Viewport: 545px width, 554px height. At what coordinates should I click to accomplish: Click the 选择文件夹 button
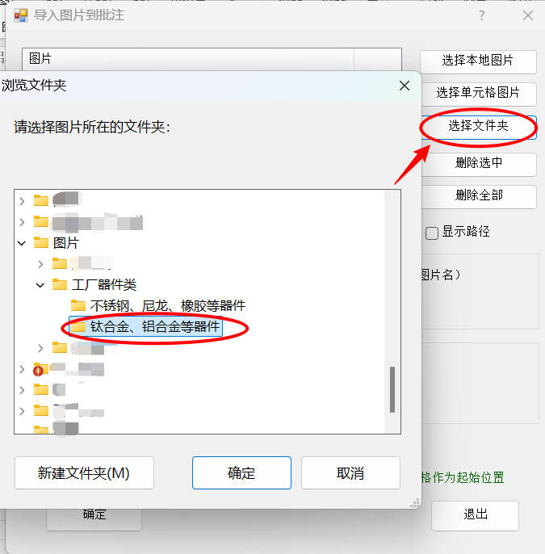coord(479,126)
